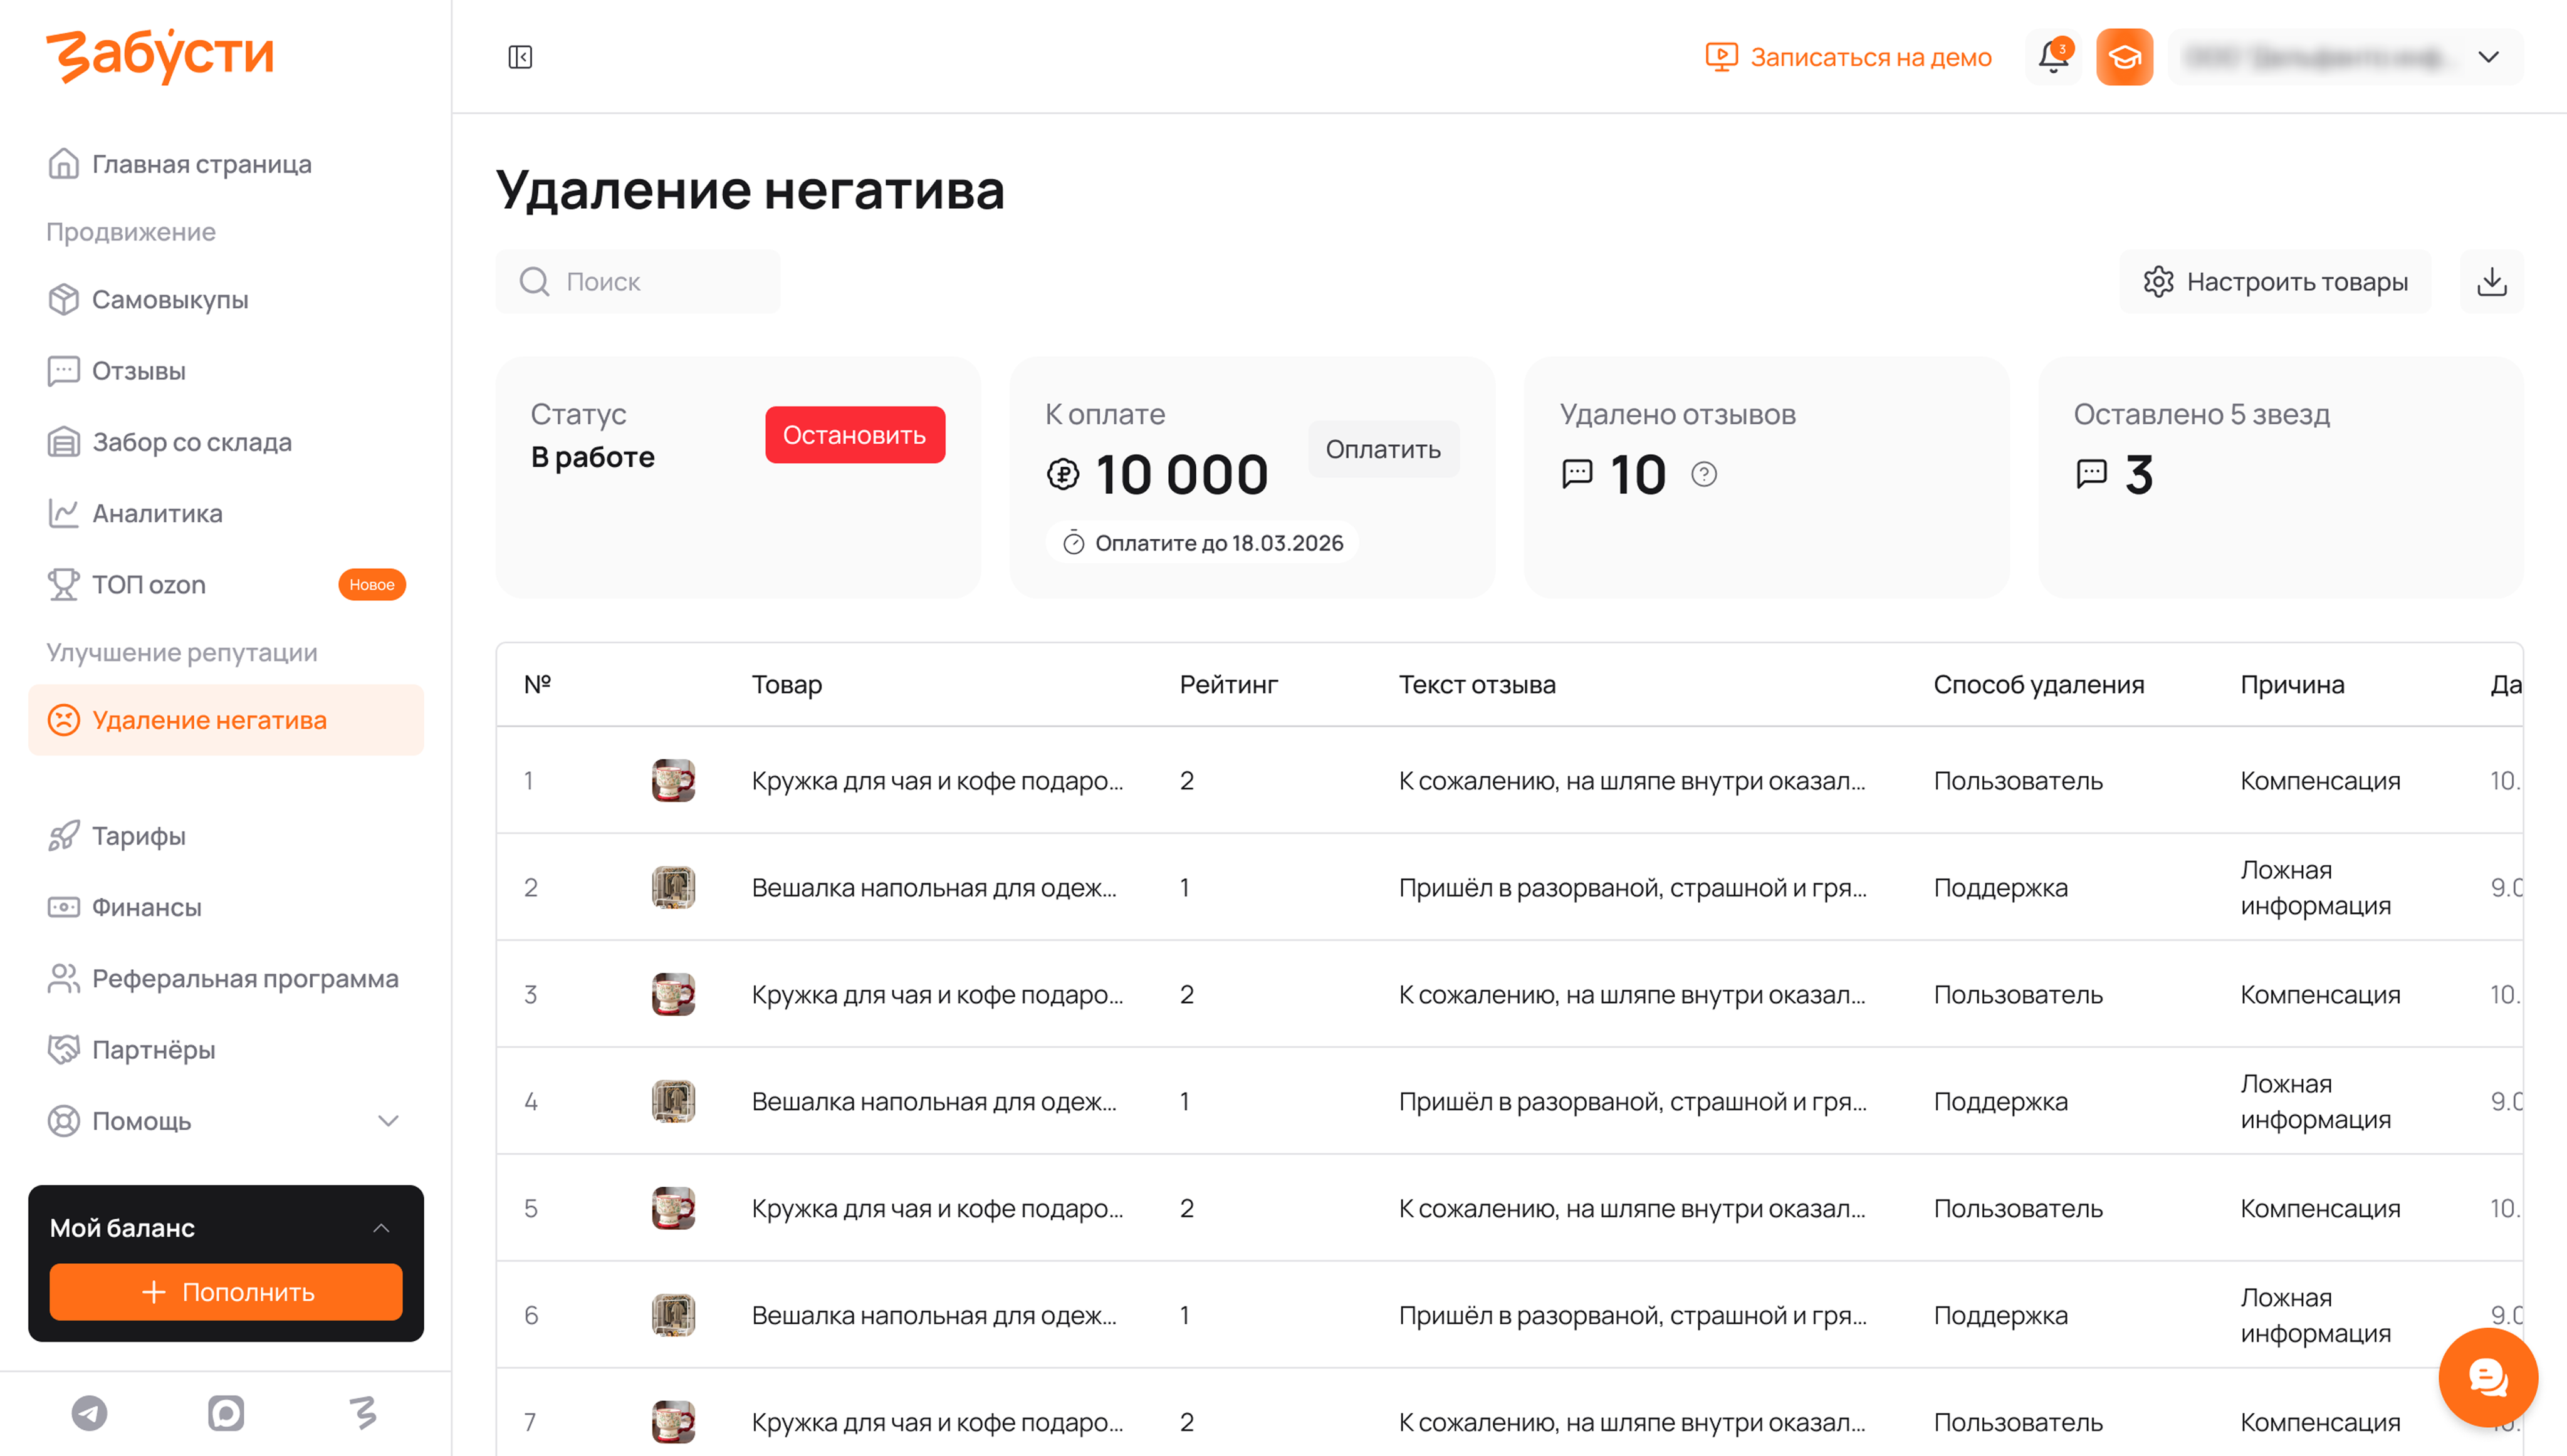This screenshot has width=2567, height=1456.
Task: Open the Telegram icon in the sidebar footer
Action: coord(89,1412)
